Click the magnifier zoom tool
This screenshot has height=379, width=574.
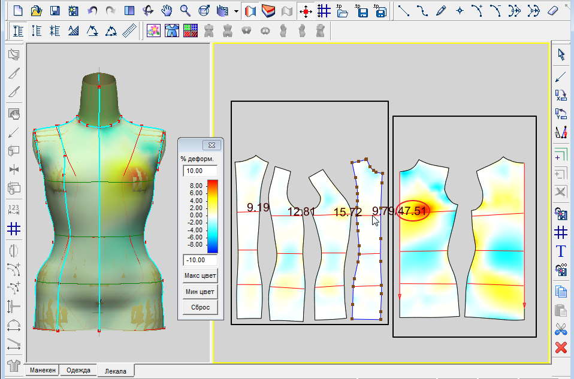[x=186, y=11]
